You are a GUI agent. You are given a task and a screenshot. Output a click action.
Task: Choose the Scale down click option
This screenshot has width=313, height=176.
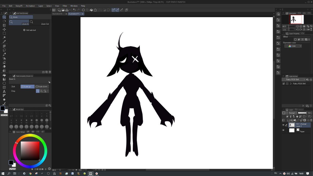(x=42, y=86)
